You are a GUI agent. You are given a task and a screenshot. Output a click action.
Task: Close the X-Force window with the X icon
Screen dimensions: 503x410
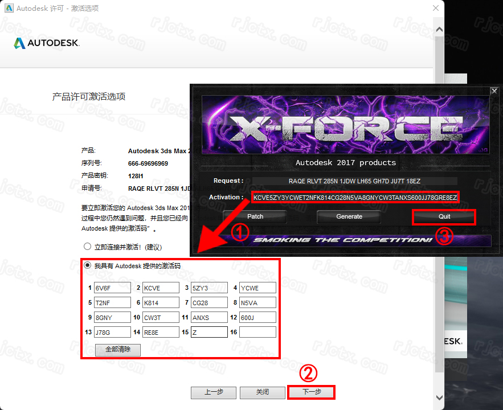[494, 91]
